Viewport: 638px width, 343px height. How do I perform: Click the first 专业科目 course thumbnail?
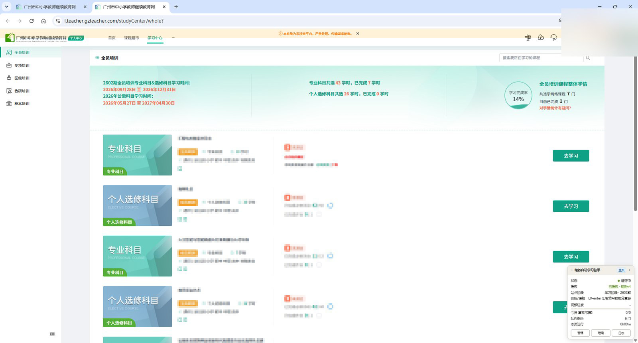pyautogui.click(x=138, y=155)
